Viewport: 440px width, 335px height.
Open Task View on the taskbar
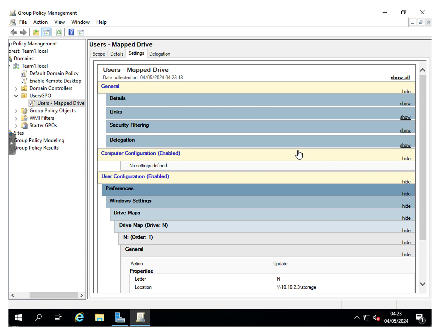point(58,318)
